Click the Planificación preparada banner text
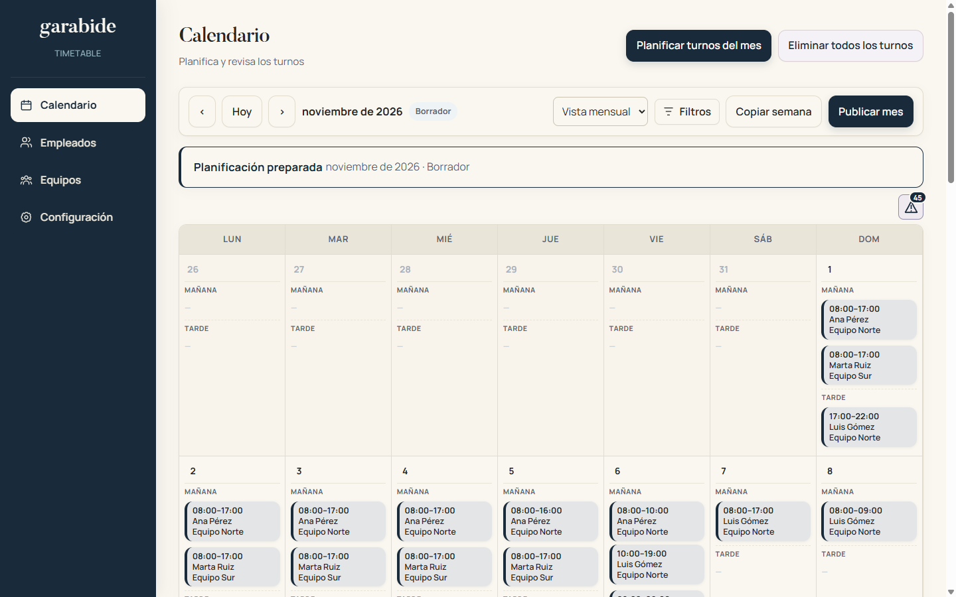956x597 pixels. pyautogui.click(x=258, y=167)
